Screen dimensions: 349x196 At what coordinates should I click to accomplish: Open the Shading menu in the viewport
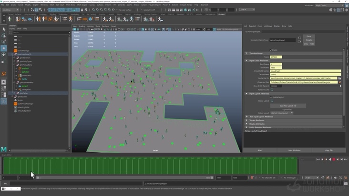point(82,26)
